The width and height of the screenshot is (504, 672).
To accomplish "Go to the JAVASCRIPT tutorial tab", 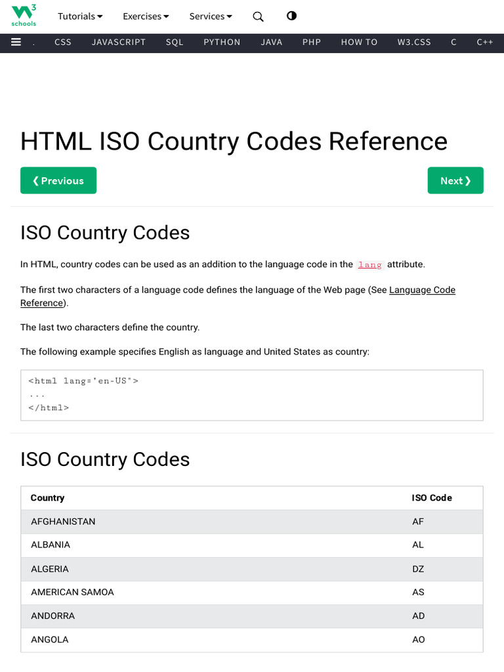I will pos(118,42).
